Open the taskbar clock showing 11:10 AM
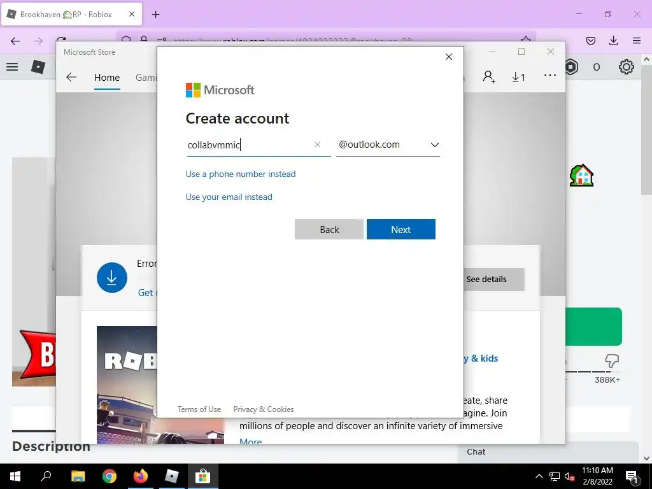Screen dimensions: 652x489 pyautogui.click(x=597, y=476)
